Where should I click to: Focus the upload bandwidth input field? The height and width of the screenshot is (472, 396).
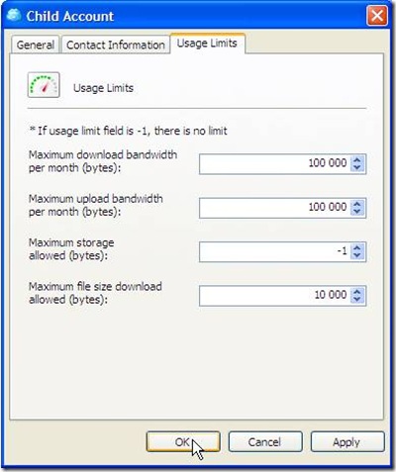274,208
